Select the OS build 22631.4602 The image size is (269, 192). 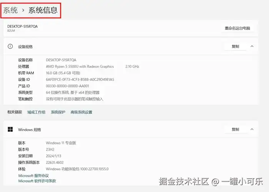(x=55, y=162)
